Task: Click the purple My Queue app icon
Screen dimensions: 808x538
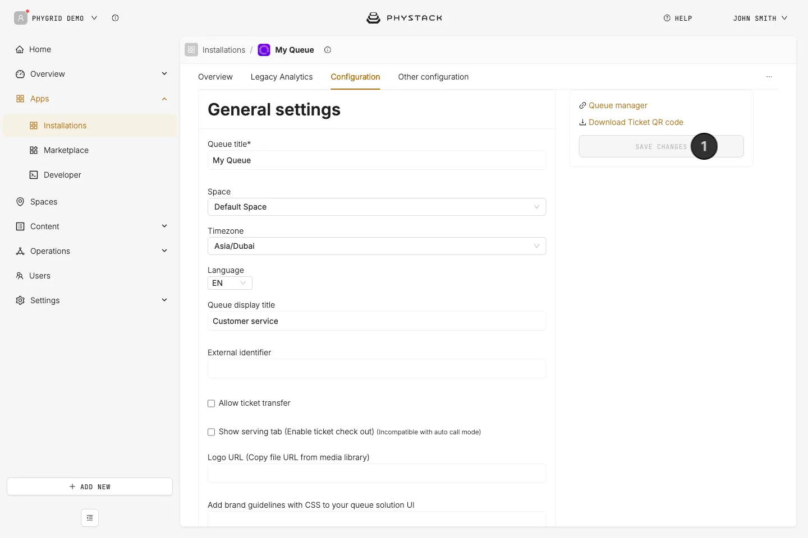Action: [264, 50]
